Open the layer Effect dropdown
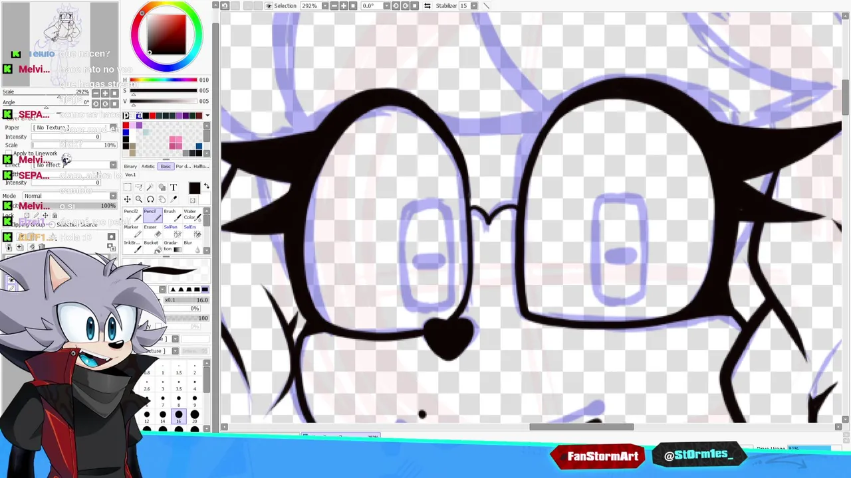 click(113, 165)
